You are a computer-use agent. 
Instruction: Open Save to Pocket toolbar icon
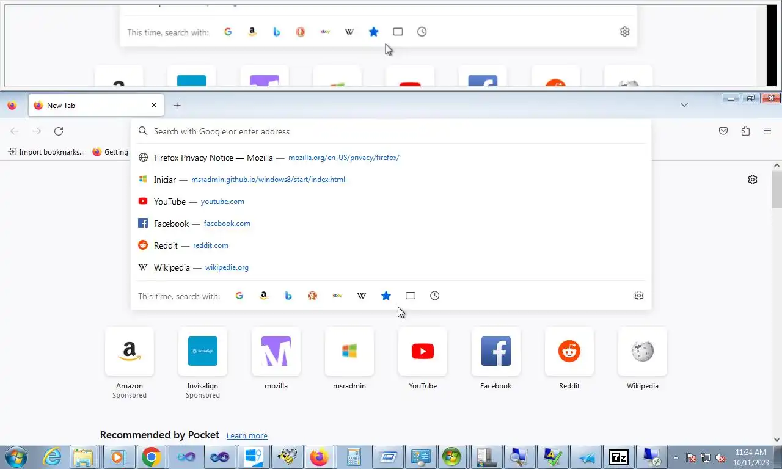723,131
